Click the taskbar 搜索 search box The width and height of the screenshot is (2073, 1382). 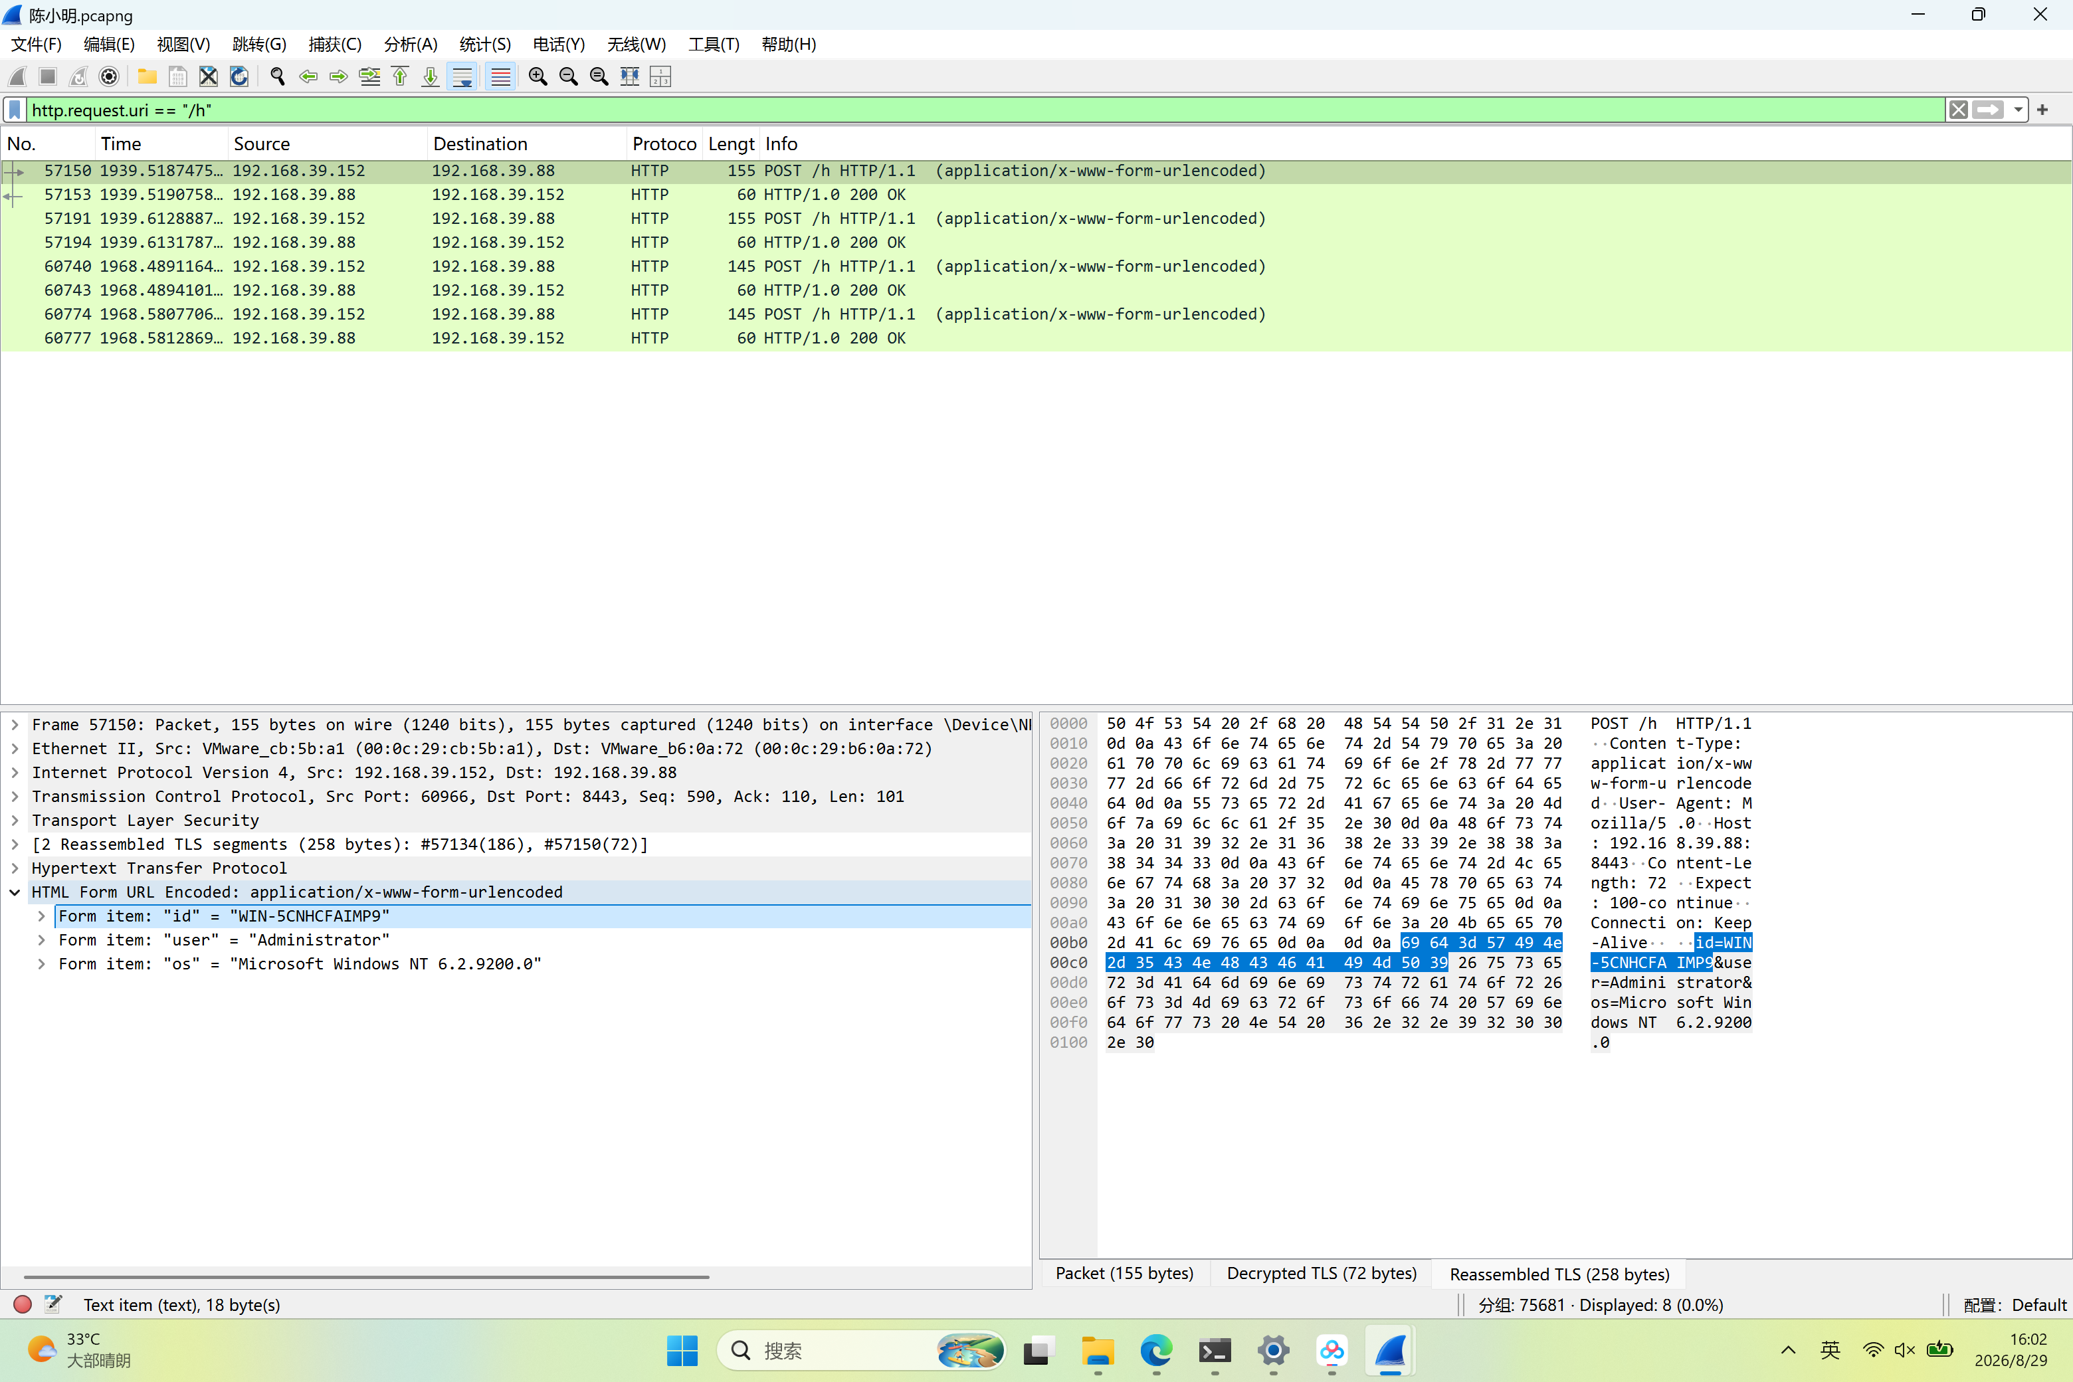tap(861, 1350)
